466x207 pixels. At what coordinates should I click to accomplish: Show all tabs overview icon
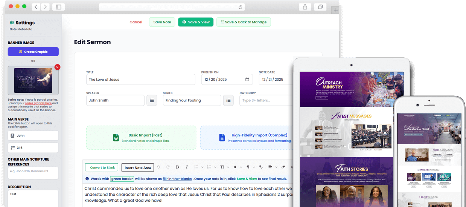[x=320, y=7]
